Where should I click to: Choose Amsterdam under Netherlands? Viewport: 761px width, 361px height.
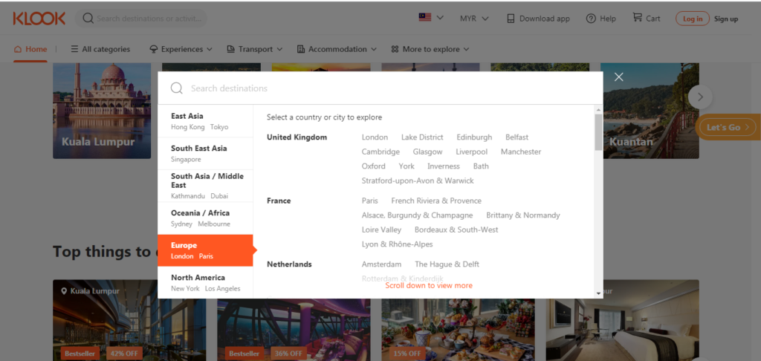click(381, 264)
